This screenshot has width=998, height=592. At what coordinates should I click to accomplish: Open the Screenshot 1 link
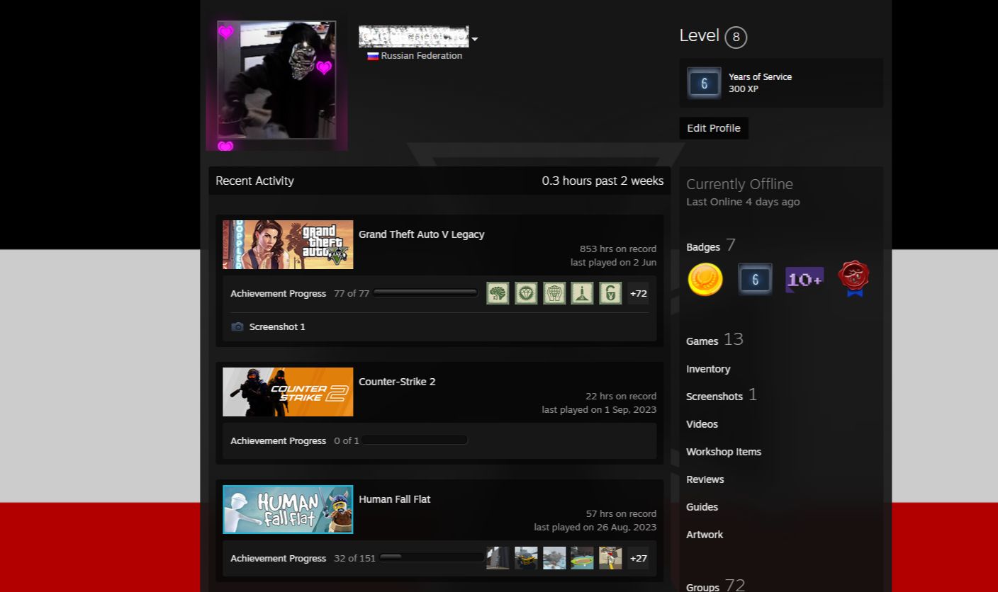277,326
